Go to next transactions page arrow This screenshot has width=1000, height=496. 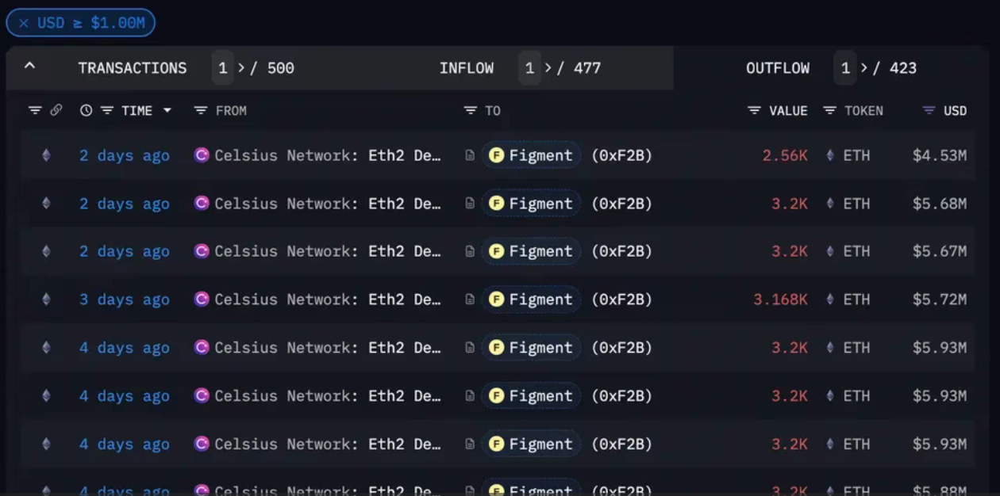[241, 68]
